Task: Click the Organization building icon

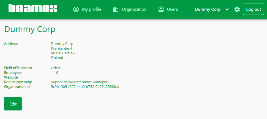Action: tap(116, 9)
